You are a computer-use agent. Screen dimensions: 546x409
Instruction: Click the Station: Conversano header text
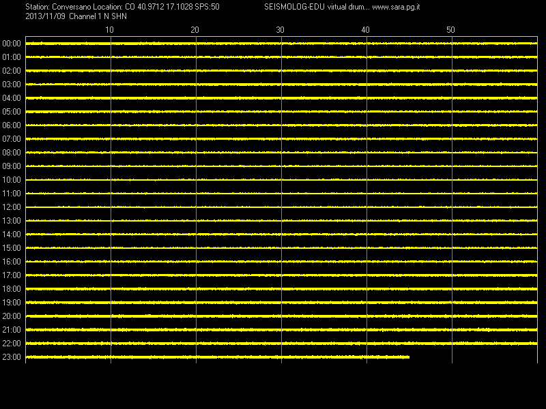[62, 7]
